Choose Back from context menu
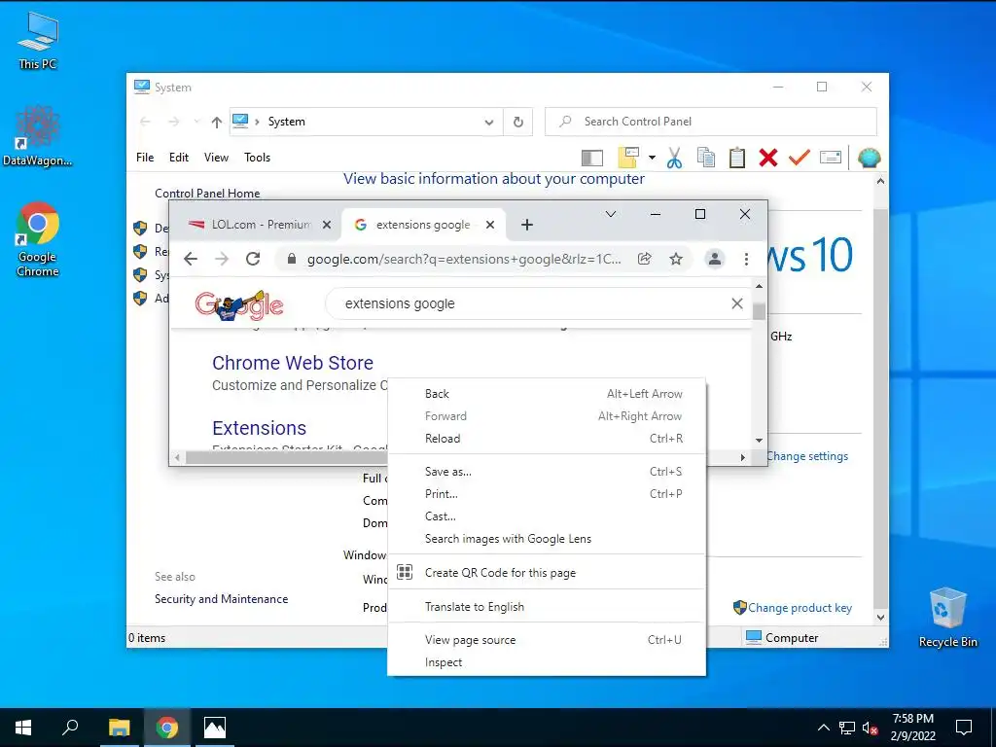 point(547,394)
